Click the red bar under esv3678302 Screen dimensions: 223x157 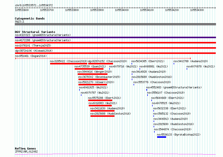93,79
